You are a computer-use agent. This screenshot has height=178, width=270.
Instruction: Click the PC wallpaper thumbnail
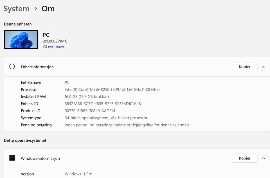click(x=21, y=40)
